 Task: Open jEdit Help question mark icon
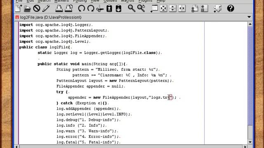(231, 8)
